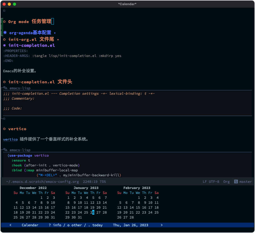Select February 1 in the calendar
The image size is (255, 233).
(x=139, y=198)
